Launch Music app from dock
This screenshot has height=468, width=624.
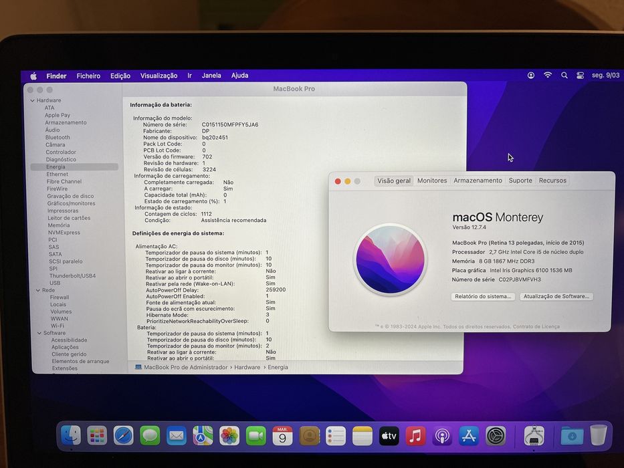pos(415,435)
